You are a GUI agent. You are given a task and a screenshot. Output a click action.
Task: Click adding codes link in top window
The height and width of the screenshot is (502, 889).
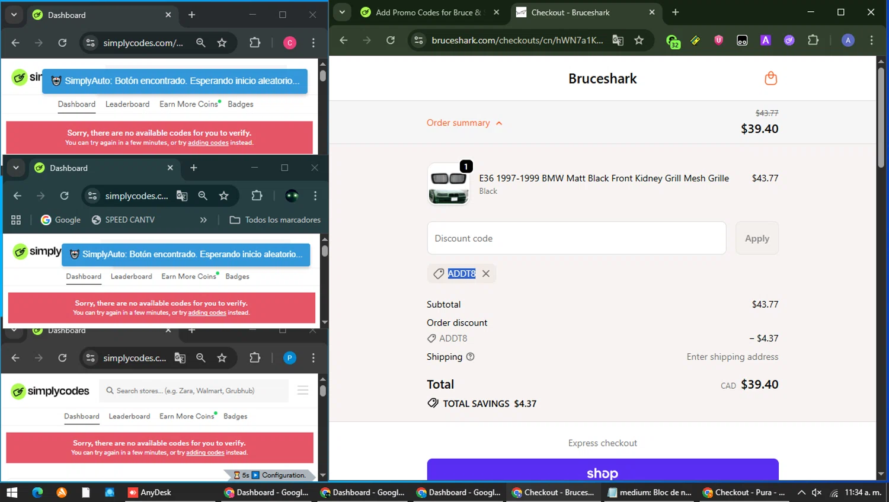[x=208, y=143]
